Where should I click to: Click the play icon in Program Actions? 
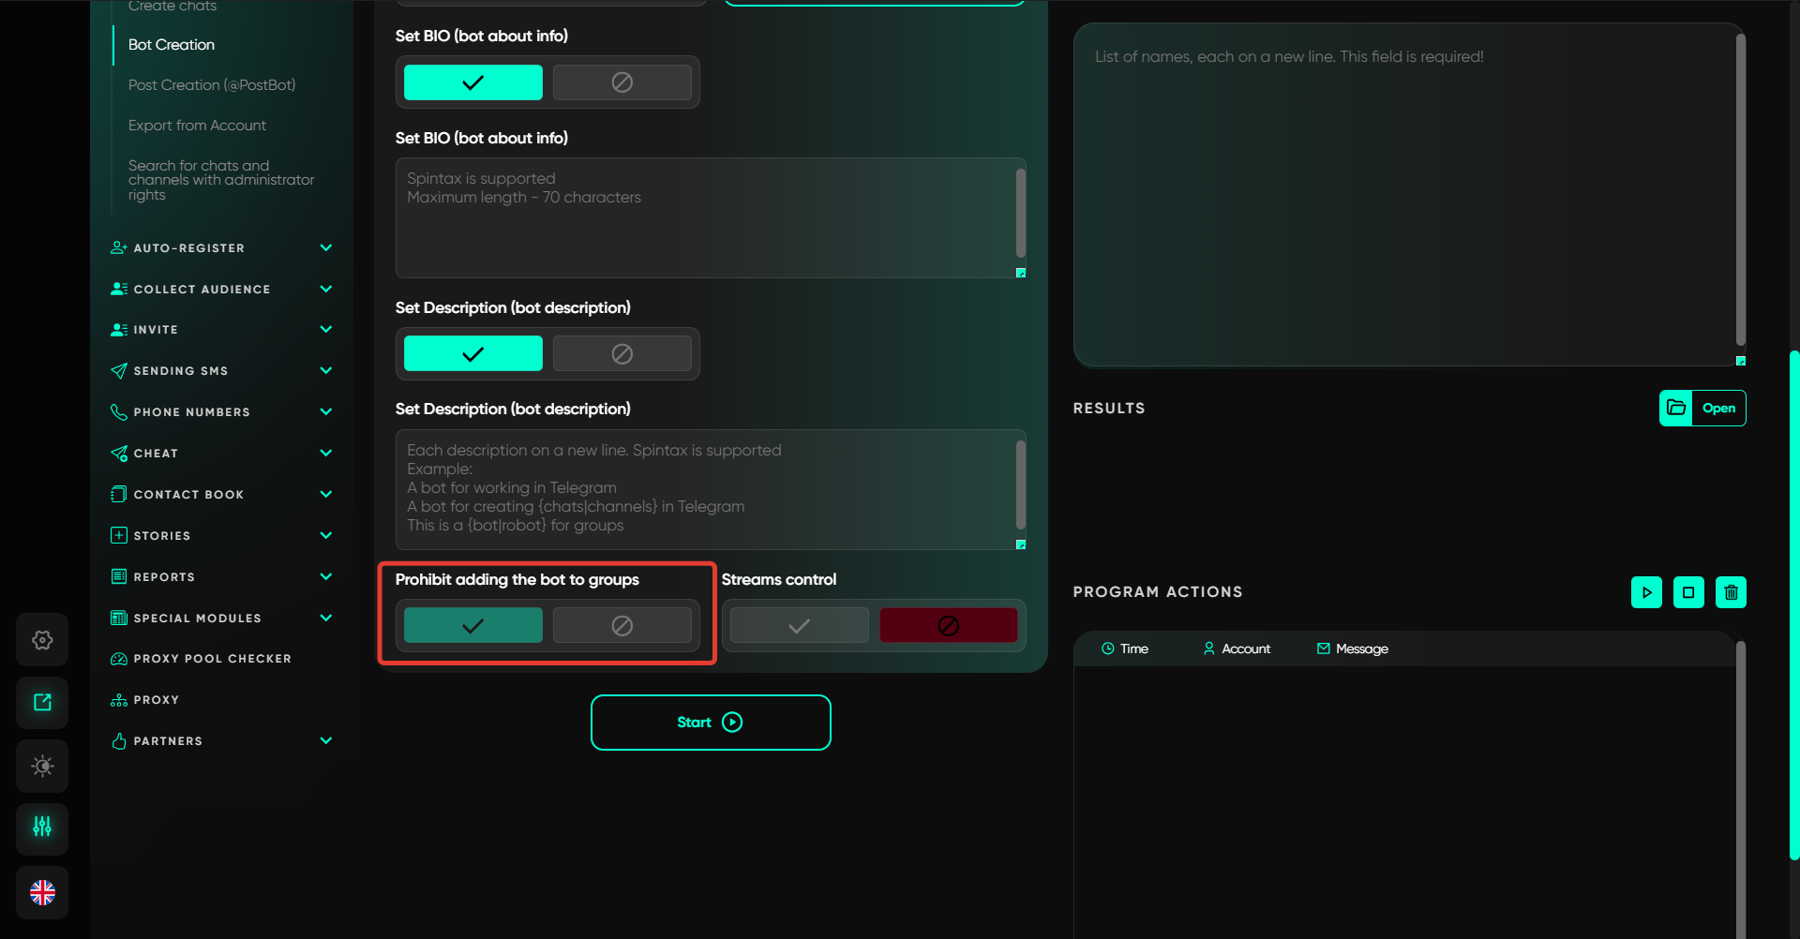click(x=1646, y=592)
